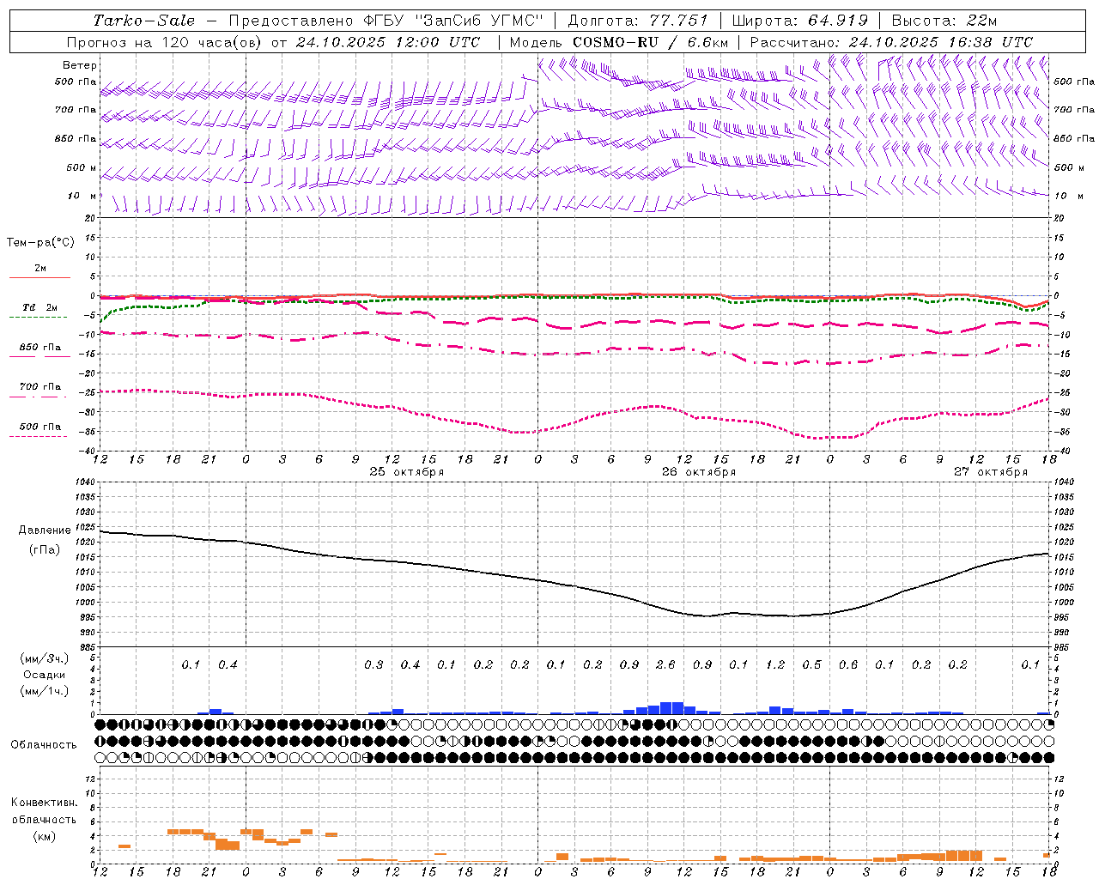Image resolution: width=1099 pixels, height=879 pixels.
Task: Click the 'Ветер' wind panel label
Action: pos(80,65)
